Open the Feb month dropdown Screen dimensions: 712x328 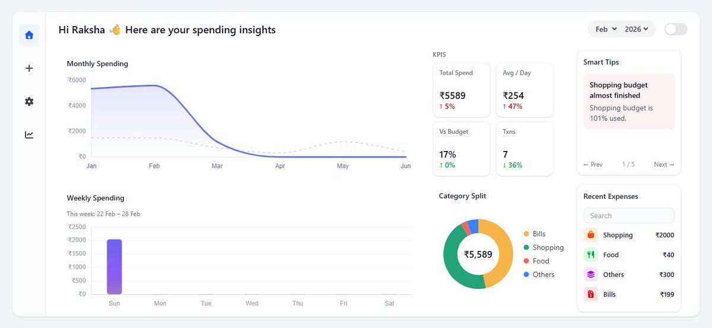click(606, 29)
